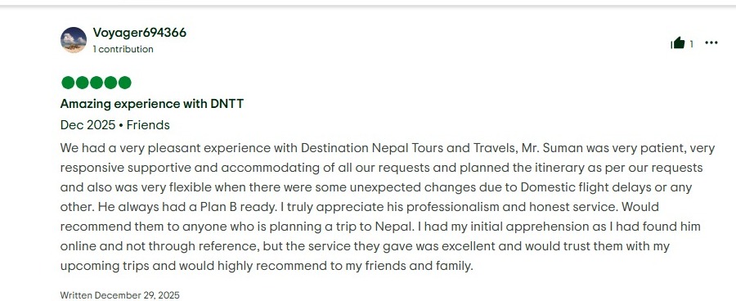Viewport: 736px width, 301px height.
Task: Click the third green rating bubble
Action: point(96,83)
